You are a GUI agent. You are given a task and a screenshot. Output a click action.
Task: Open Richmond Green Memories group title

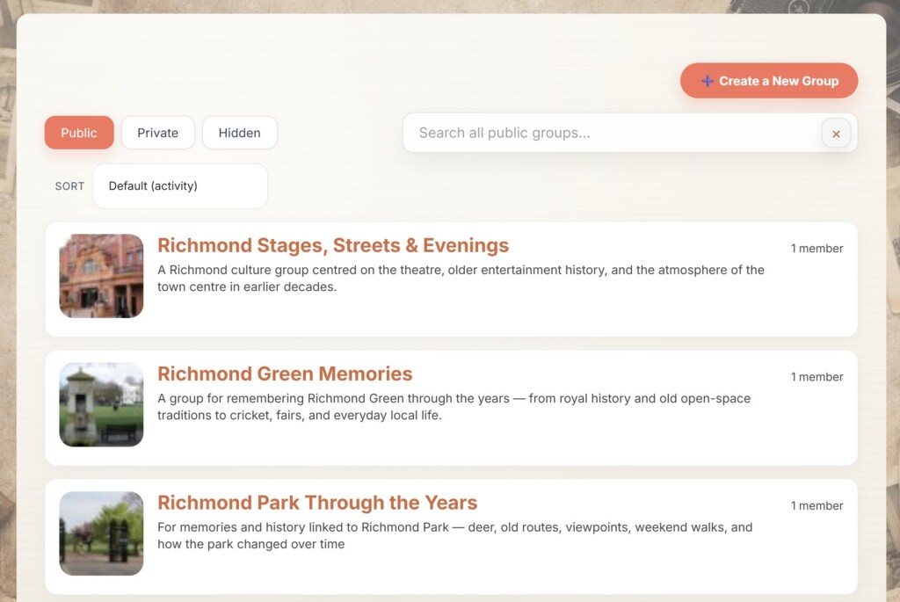coord(285,374)
